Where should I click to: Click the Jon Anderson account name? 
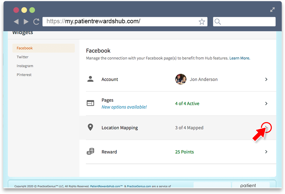(203, 80)
